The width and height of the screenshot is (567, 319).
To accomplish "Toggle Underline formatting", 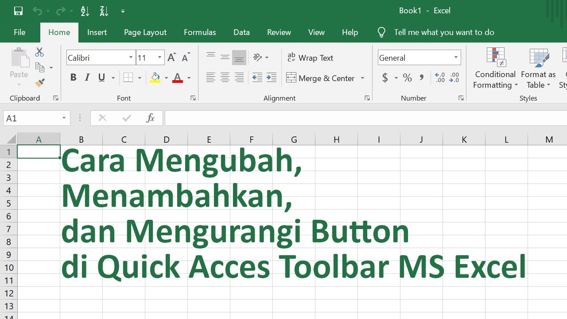I will coord(101,78).
